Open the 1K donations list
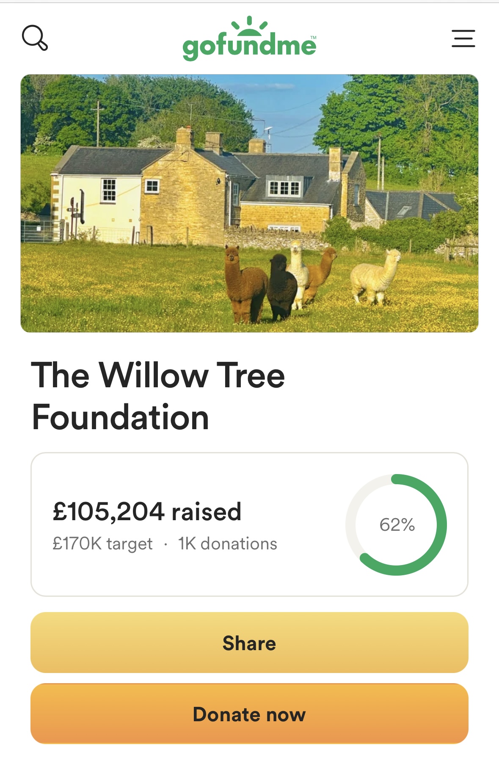 (227, 544)
